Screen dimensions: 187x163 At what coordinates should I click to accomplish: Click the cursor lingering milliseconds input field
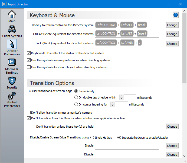point(122,104)
